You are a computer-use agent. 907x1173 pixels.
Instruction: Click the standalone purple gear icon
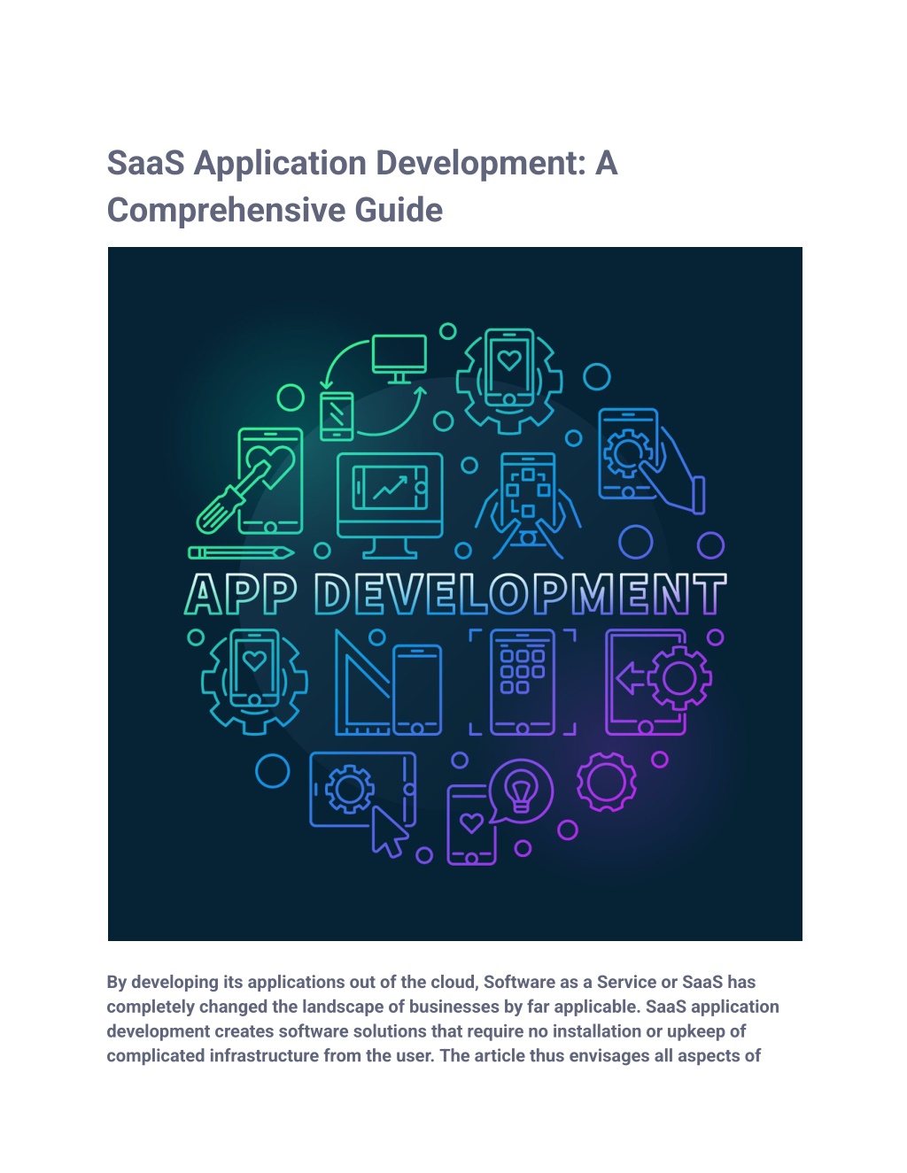click(x=607, y=782)
